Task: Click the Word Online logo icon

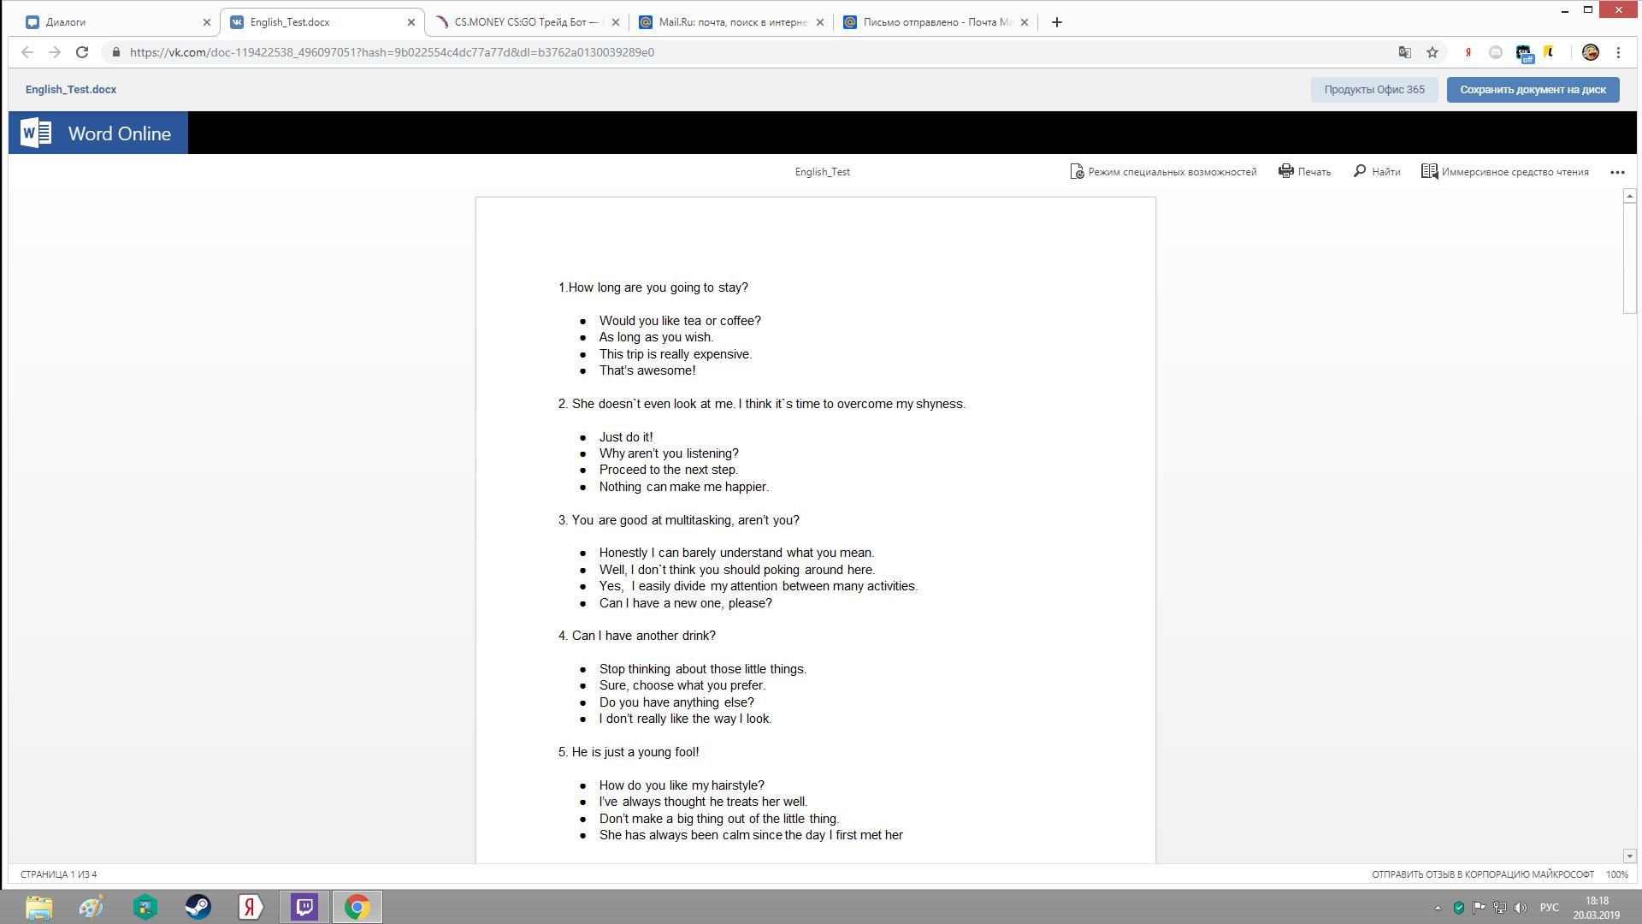Action: pyautogui.click(x=36, y=133)
